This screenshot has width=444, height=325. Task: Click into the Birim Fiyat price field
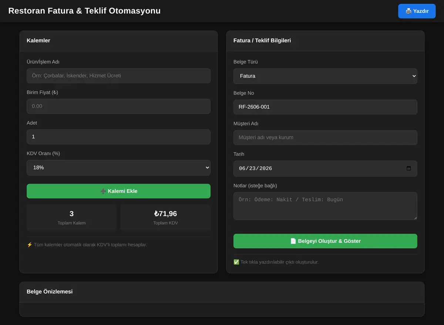click(x=118, y=106)
